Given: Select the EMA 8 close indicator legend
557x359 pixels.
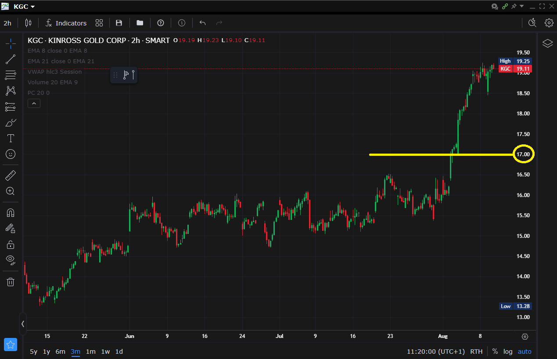Looking at the screenshot, I should (57, 50).
